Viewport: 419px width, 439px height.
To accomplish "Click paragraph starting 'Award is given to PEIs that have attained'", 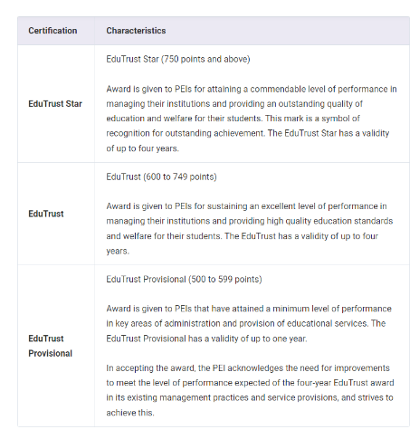I will 249,324.
